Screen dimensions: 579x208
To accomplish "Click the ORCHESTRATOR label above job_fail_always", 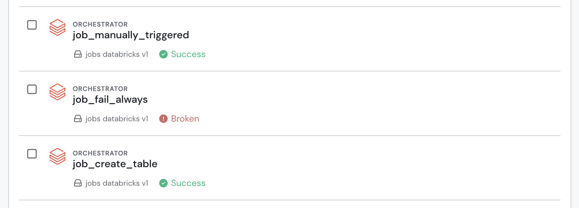I will (x=100, y=89).
